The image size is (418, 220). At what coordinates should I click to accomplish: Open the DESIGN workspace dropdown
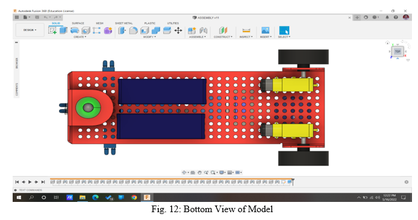point(30,30)
